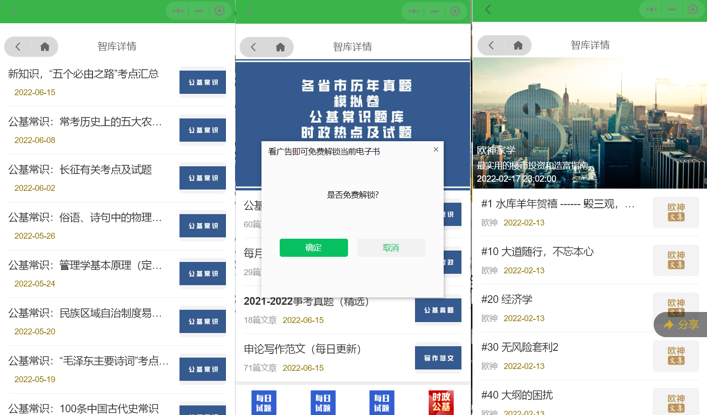Open article #20 经济学
Viewport: 707px width, 415px height.
coord(507,299)
